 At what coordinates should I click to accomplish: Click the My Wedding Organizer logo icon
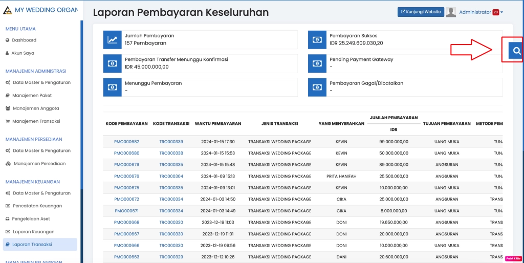7,10
